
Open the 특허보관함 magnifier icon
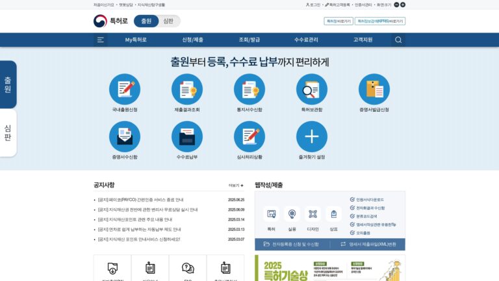(312, 89)
